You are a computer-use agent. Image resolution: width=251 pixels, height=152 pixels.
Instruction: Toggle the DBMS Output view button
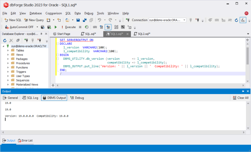54,98
